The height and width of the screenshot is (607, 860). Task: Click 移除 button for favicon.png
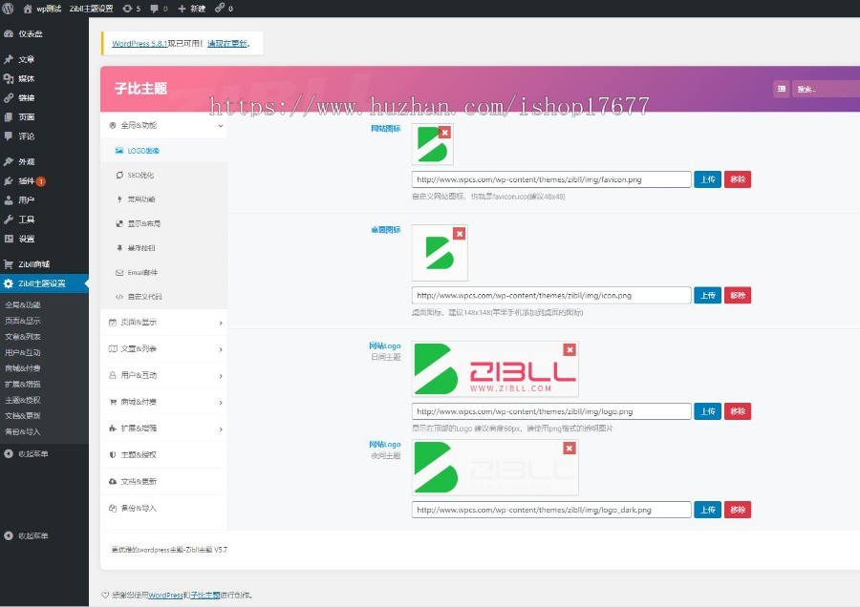pos(738,179)
